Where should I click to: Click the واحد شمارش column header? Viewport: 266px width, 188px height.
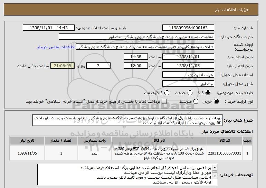tap(95, 141)
